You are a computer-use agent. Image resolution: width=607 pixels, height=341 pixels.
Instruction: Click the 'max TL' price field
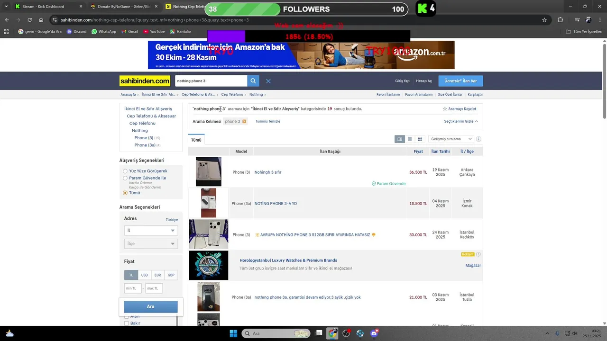click(154, 288)
